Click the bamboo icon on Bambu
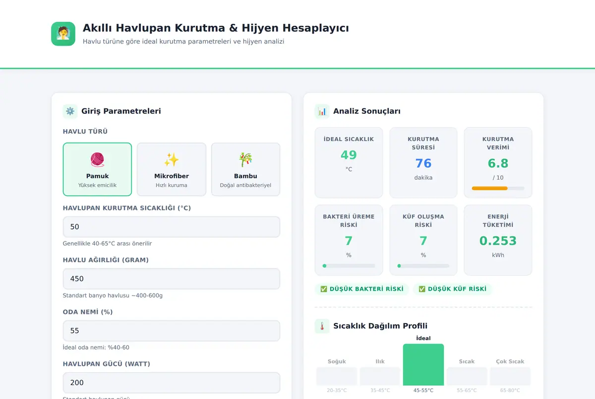595x399 pixels. (245, 159)
